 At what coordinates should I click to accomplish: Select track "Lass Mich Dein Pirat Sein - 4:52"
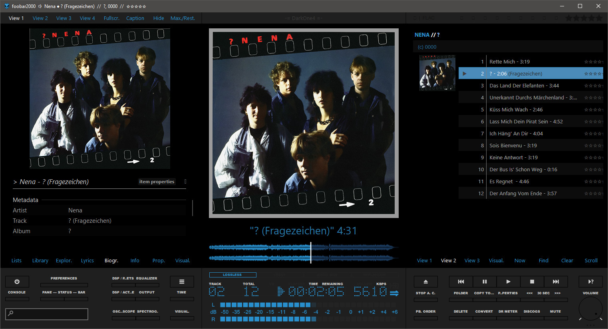pos(531,121)
